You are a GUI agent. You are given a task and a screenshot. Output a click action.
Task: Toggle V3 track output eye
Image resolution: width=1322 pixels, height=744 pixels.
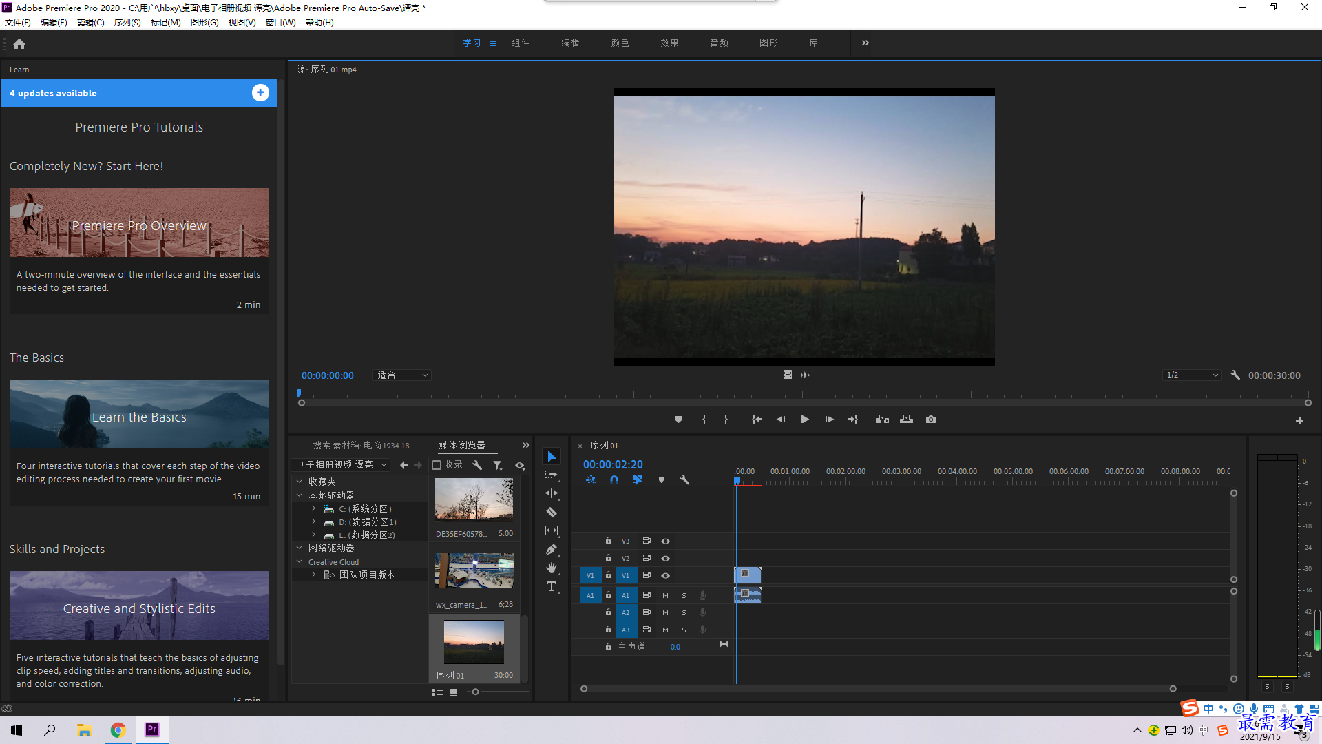(665, 541)
